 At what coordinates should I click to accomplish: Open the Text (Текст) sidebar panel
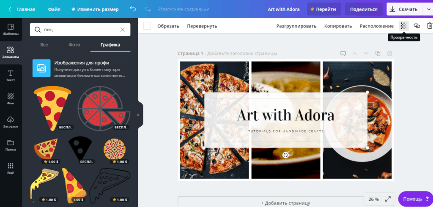(11, 76)
